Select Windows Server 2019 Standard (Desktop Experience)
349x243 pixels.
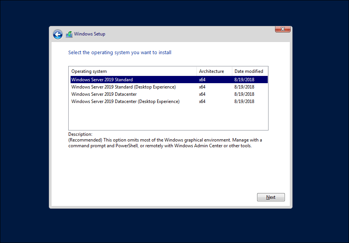tap(123, 87)
